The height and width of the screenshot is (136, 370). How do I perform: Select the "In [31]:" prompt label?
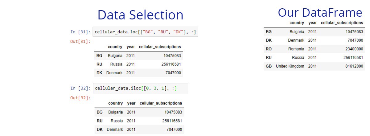point(80,32)
